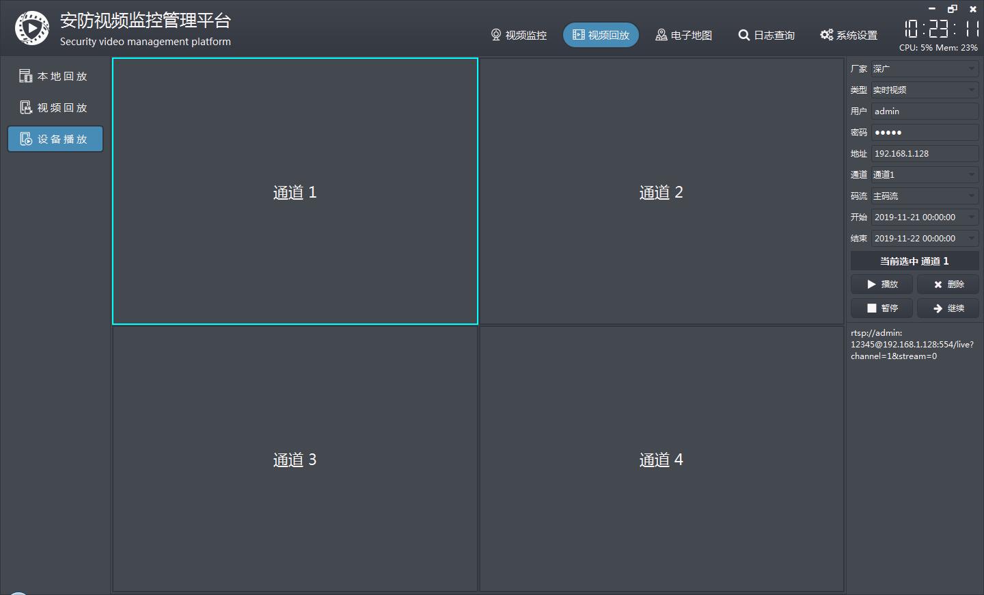Open the 结束 date-time picker arrow
Screen dimensions: 984x595
coord(972,238)
